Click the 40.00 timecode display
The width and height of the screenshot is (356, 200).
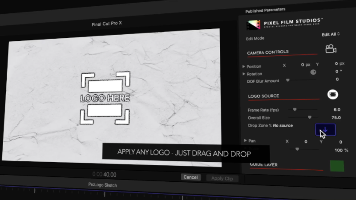pyautogui.click(x=109, y=175)
